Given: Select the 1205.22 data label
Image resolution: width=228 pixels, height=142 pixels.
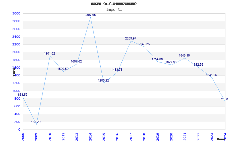Looking at the screenshot, I should 103,81.
